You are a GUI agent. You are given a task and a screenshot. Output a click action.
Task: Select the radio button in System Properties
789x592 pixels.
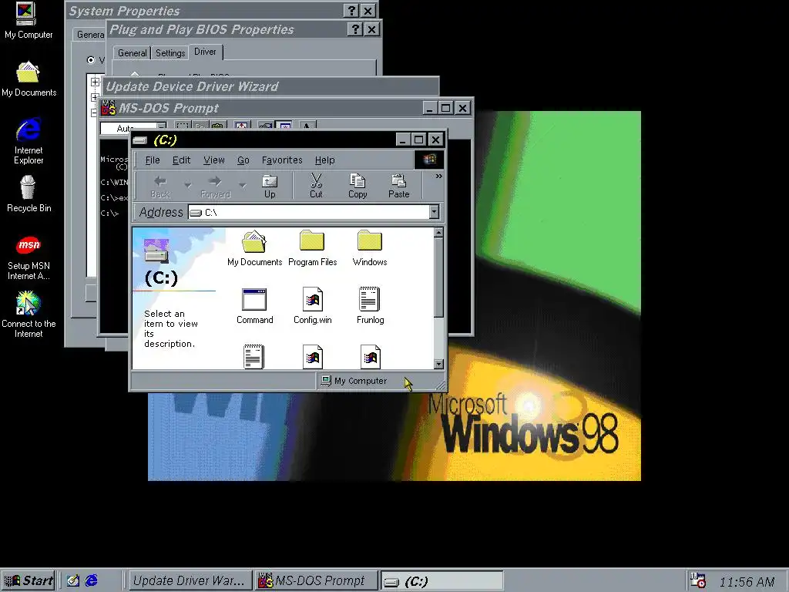click(x=91, y=60)
